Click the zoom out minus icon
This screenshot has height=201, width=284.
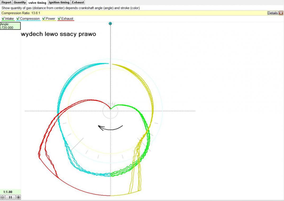pyautogui.click(x=3, y=197)
